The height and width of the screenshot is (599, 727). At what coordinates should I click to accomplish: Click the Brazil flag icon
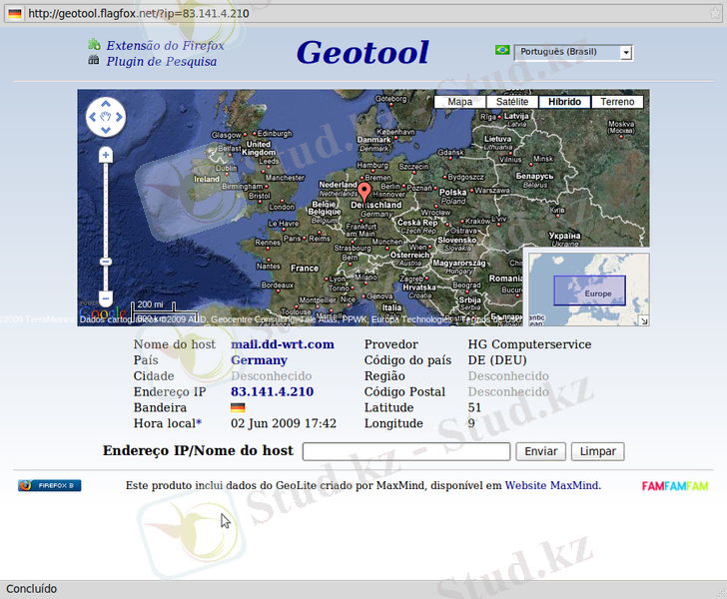point(502,50)
